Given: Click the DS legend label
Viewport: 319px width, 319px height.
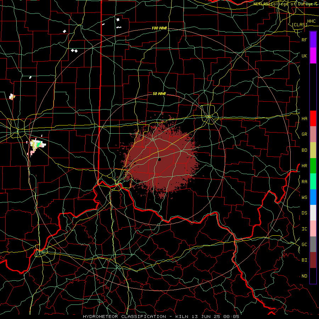Looking at the screenshot, I should pos(304,213).
